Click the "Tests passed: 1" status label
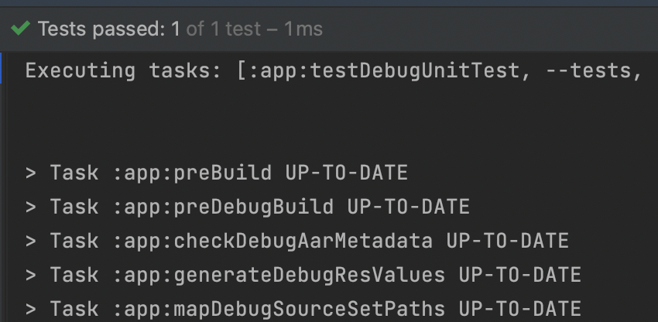 tap(109, 29)
